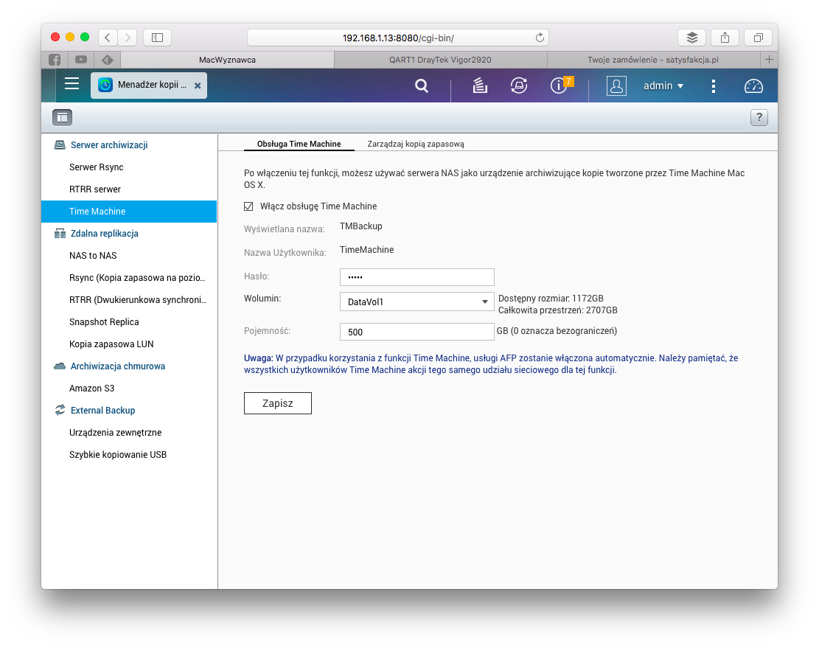Click the Serwer archiwizacji section icon
819x648 pixels.
(x=60, y=144)
